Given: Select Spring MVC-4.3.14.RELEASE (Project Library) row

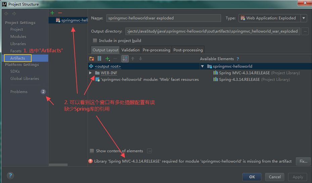Looking at the screenshot, I should (x=257, y=73).
